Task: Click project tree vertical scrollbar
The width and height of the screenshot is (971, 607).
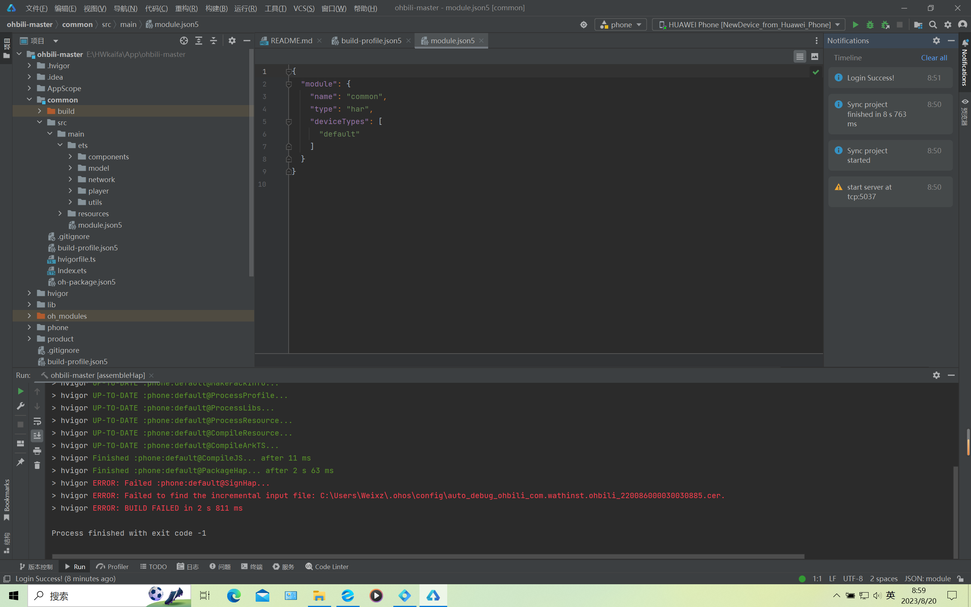Action: pyautogui.click(x=251, y=163)
